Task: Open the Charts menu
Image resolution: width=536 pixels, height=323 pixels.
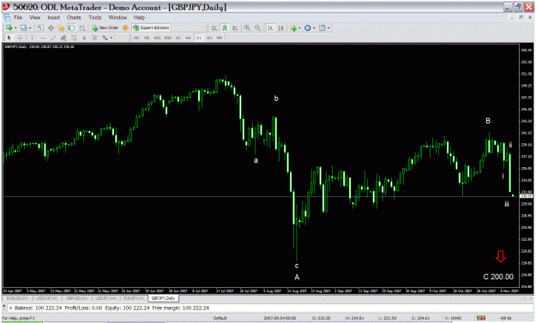Action: [x=74, y=17]
